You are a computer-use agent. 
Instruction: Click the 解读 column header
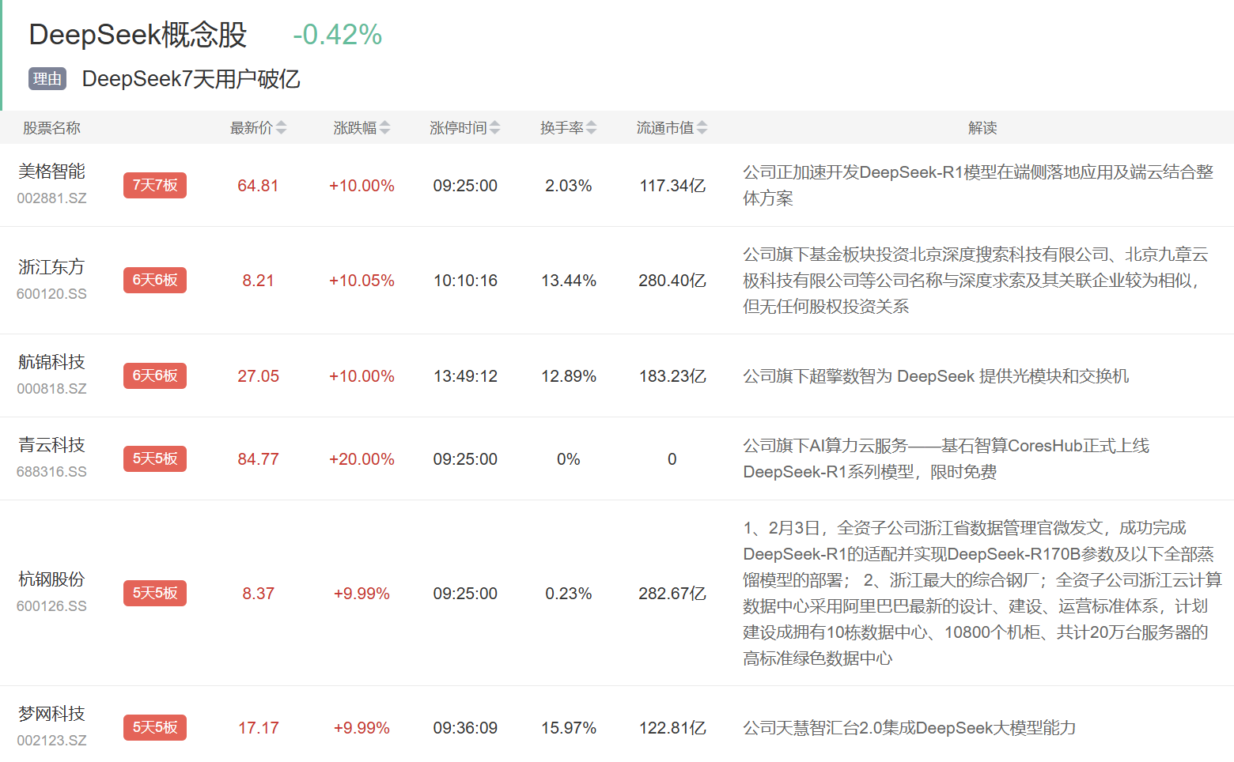click(982, 128)
